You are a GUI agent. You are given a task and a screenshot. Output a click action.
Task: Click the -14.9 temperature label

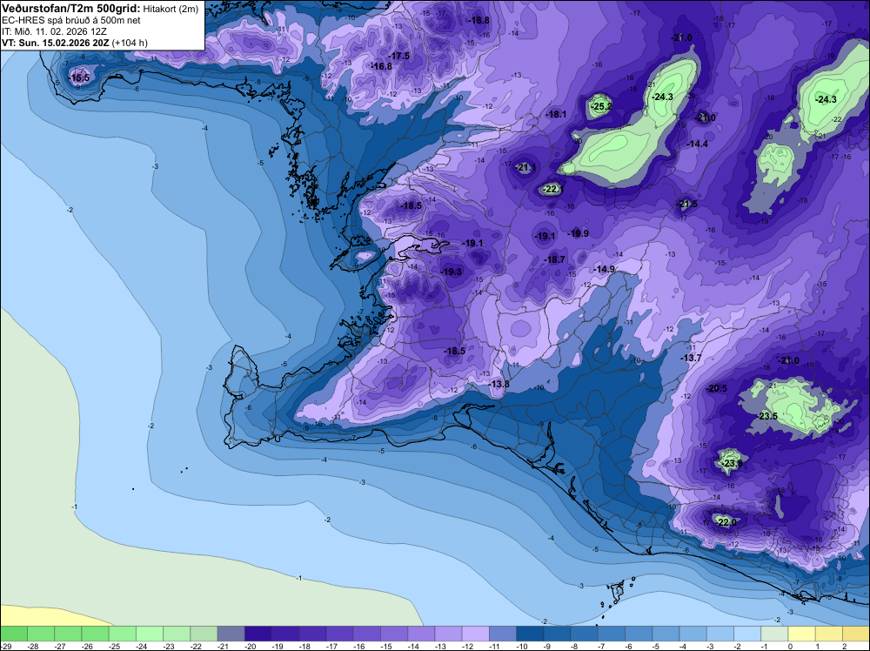pos(605,269)
